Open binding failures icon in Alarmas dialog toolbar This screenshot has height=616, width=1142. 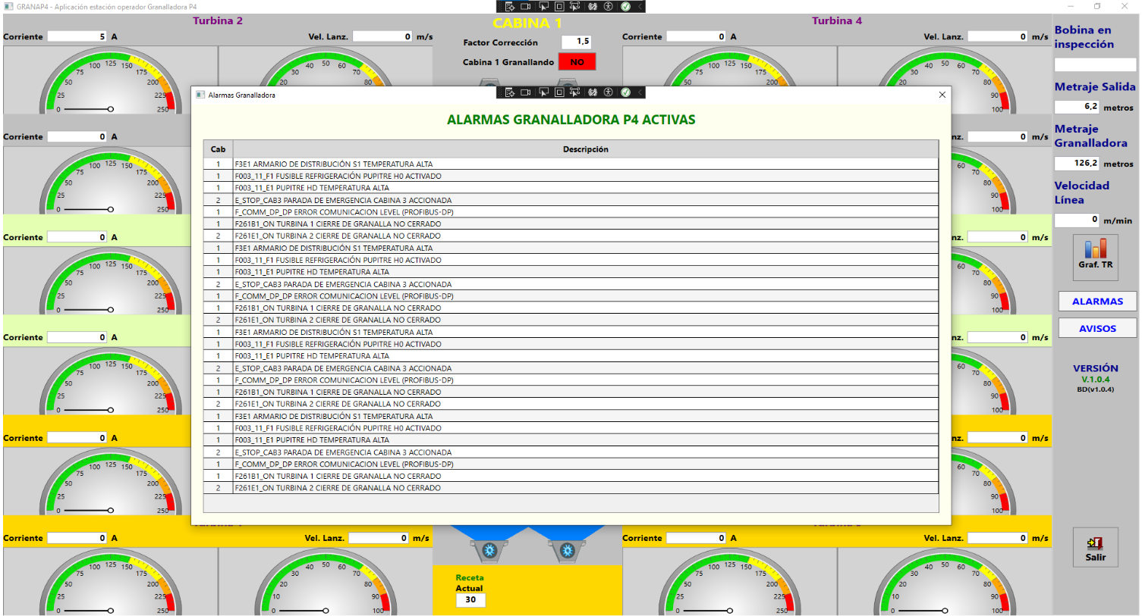click(593, 92)
